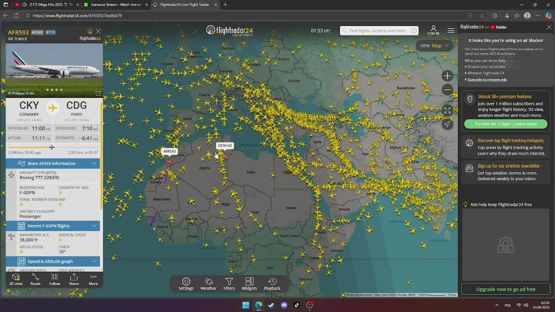Image resolution: width=555 pixels, height=312 pixels.
Task: Click the locked Country of Reg. padlock
Action: pos(60,192)
